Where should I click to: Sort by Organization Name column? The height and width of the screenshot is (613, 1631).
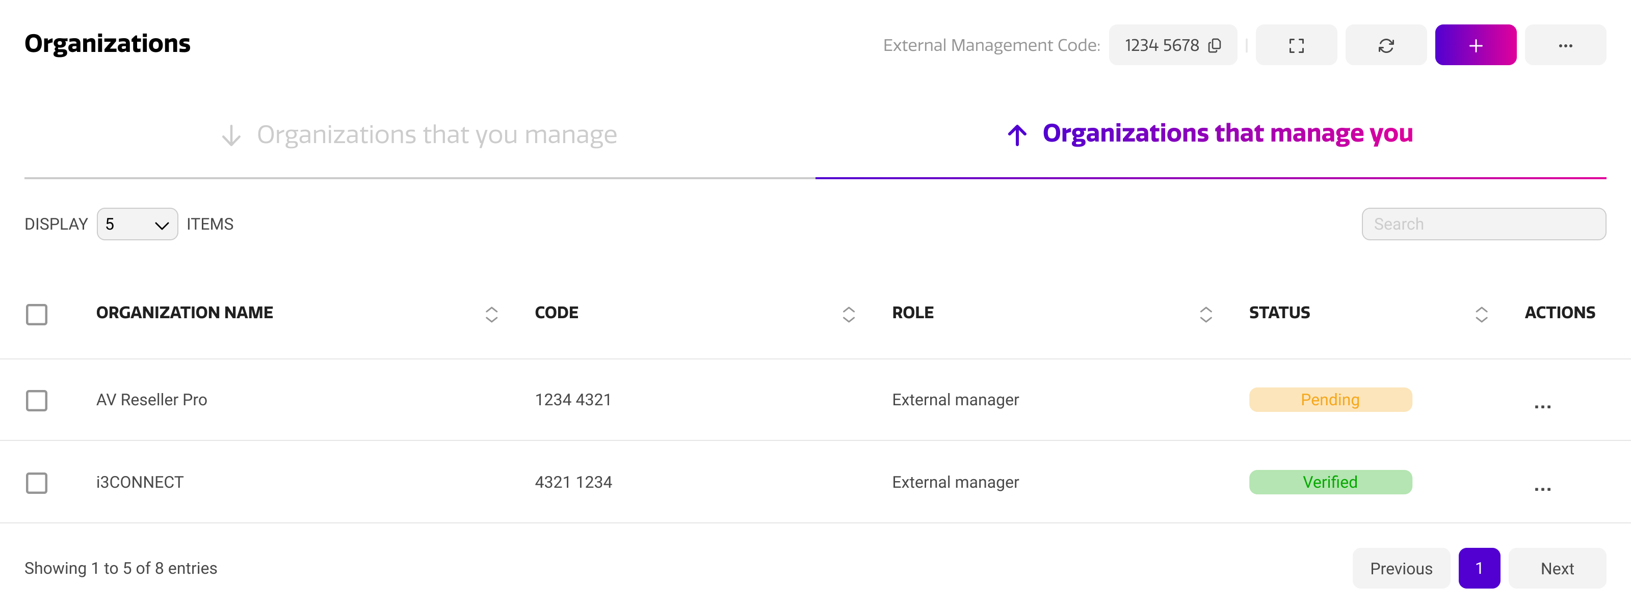pyautogui.click(x=491, y=315)
